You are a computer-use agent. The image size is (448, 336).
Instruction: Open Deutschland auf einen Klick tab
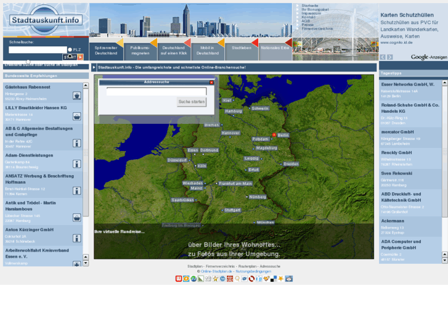[174, 51]
